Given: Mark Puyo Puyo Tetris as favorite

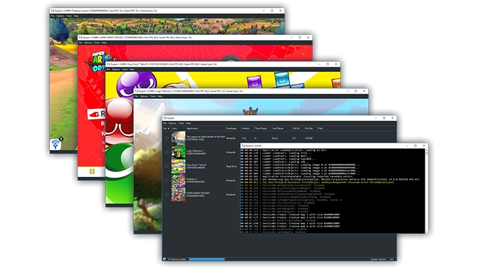Looking at the screenshot, I should pyautogui.click(x=166, y=166).
